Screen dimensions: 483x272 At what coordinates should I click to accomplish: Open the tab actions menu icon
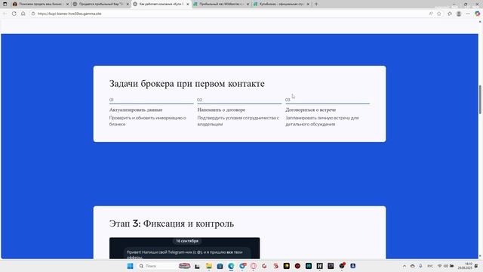coord(5,4)
